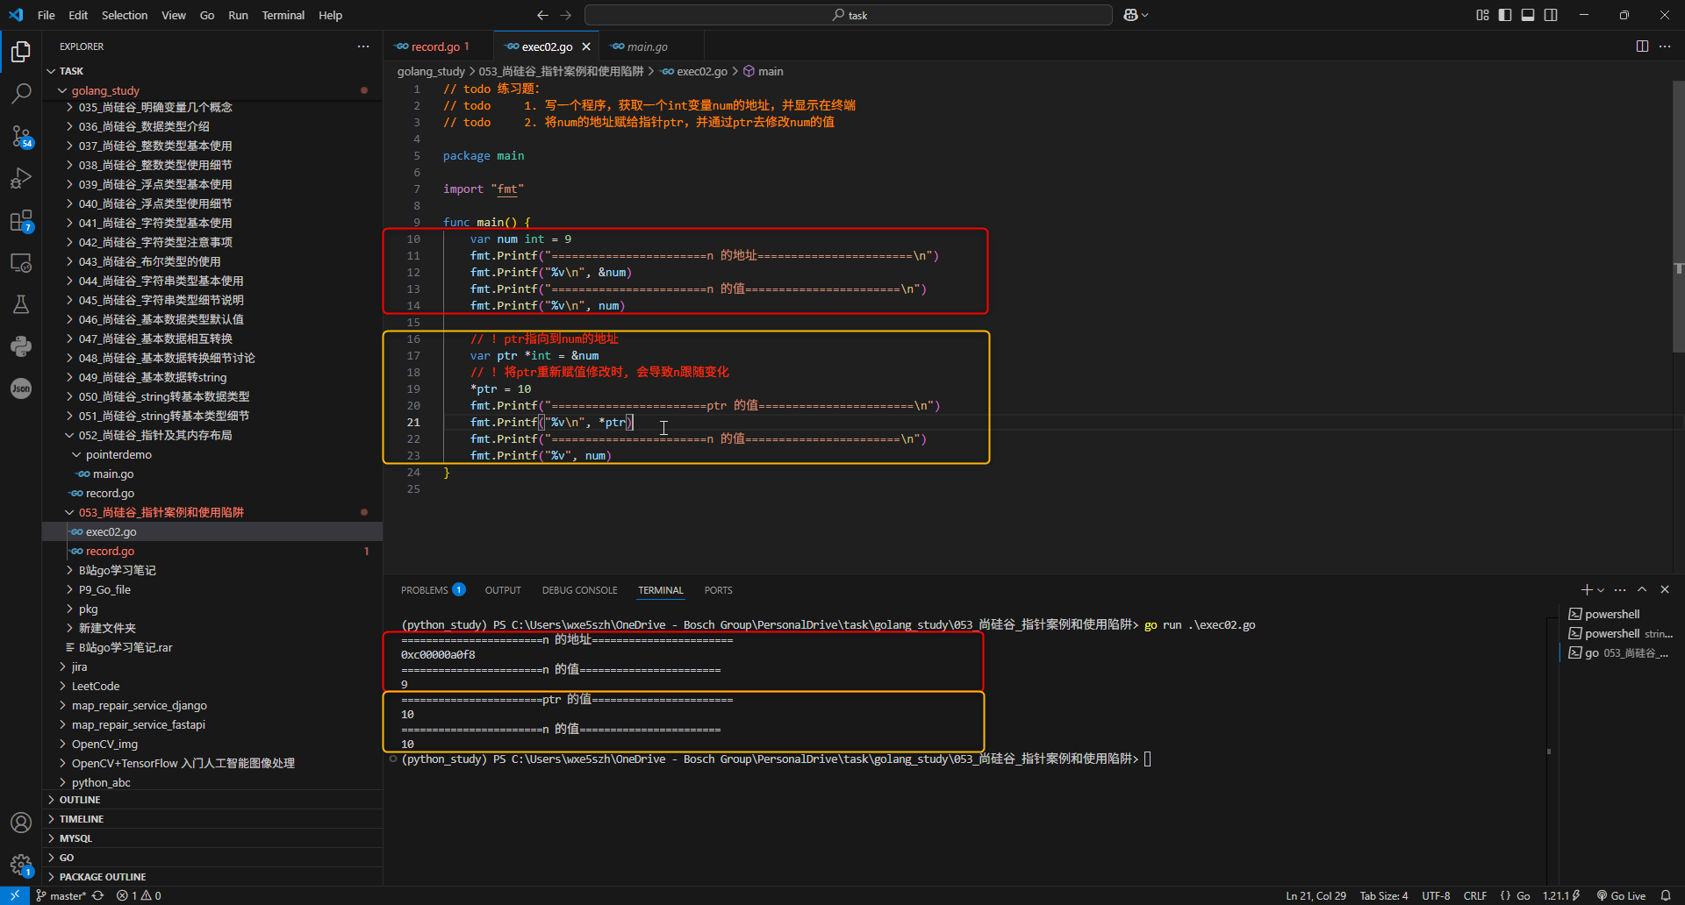The height and width of the screenshot is (905, 1685).
Task: Change indentation via Tab Size: 4
Action: [x=1384, y=895]
